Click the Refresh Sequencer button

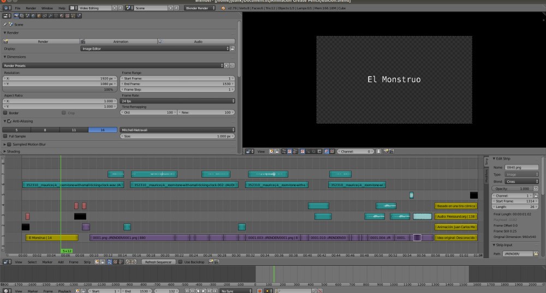click(158, 262)
